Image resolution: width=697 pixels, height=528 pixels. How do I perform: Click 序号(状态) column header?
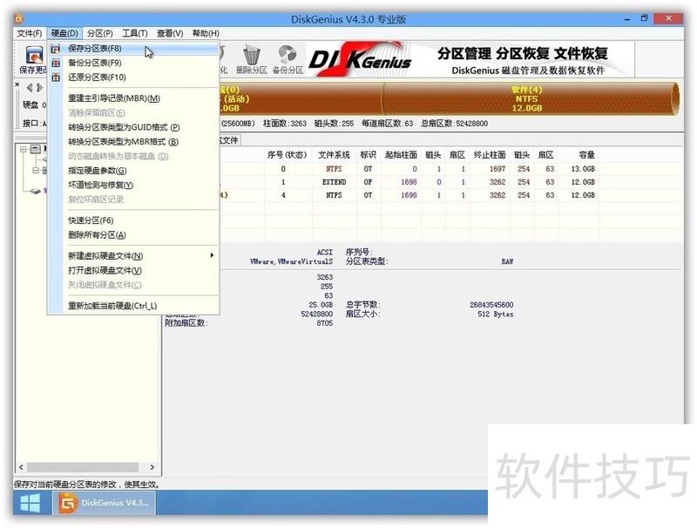[x=287, y=155]
